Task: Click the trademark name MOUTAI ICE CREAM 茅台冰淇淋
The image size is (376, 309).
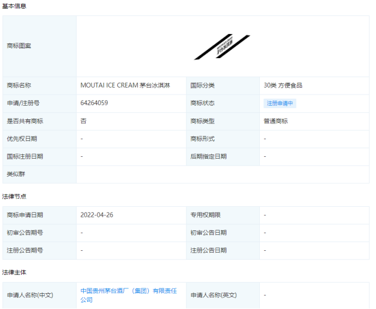Action: click(126, 86)
